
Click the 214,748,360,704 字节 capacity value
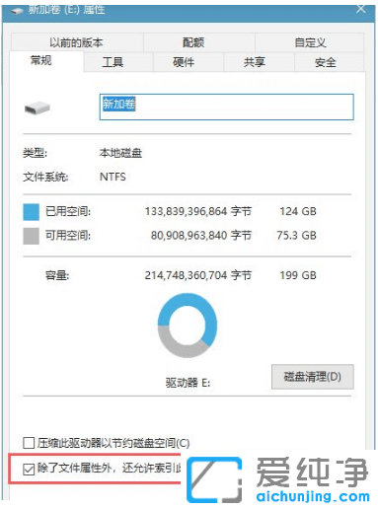click(198, 275)
